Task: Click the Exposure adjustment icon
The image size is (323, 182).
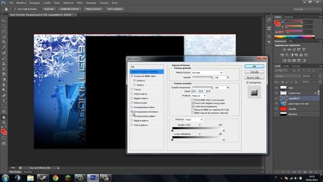Action: 299,50
